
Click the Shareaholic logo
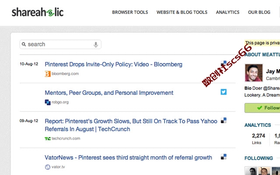38,12
